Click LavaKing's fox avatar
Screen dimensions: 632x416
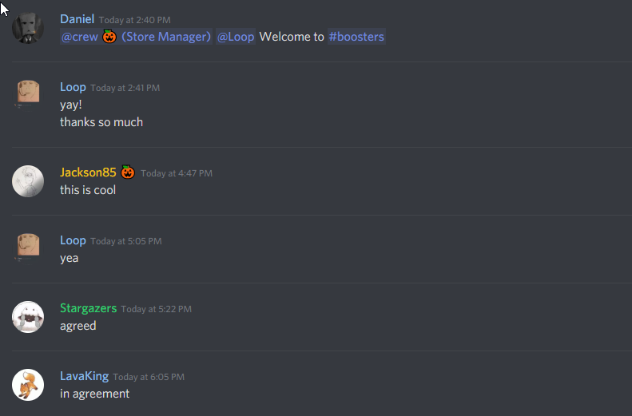click(28, 385)
